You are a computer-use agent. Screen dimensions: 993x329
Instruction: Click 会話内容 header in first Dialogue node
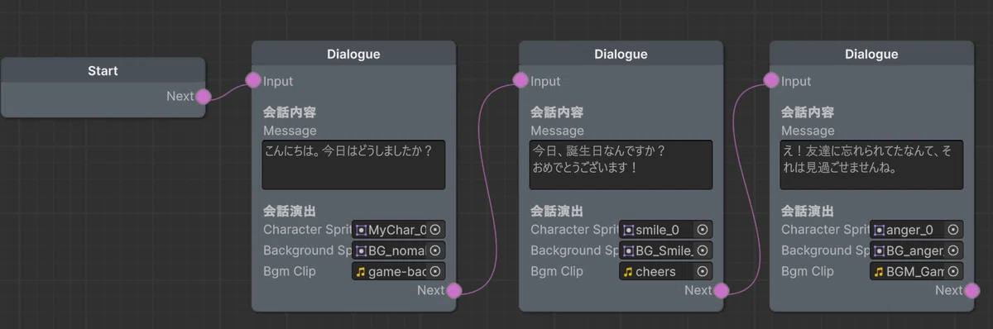(290, 112)
